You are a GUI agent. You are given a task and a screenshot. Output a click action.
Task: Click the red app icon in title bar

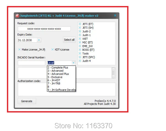[x=17, y=16]
